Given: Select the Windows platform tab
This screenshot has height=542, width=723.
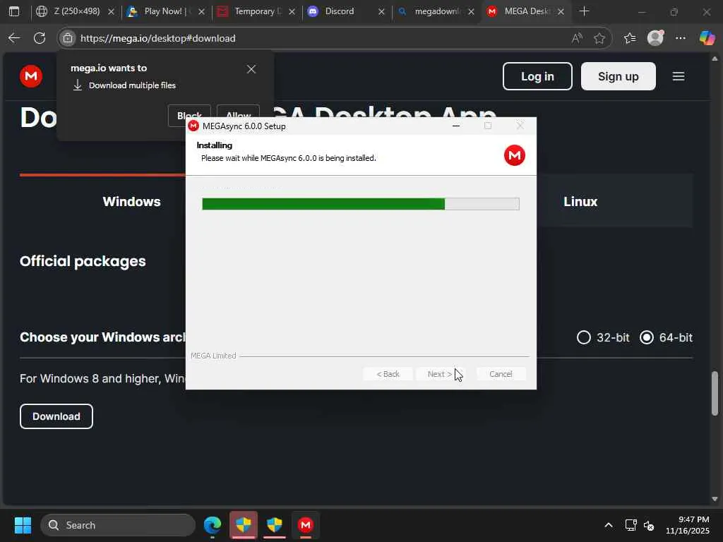Looking at the screenshot, I should coord(132,201).
